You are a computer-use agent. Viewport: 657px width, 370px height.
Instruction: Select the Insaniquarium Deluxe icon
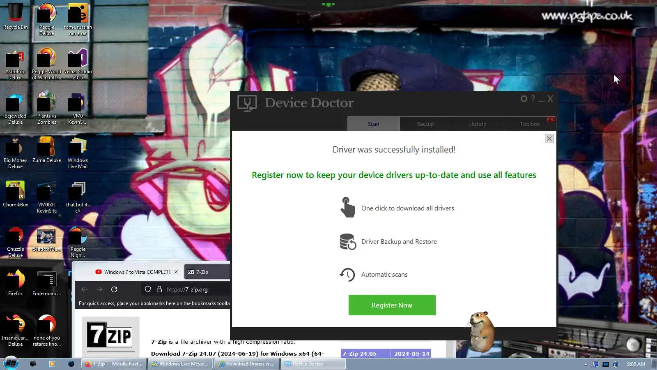pyautogui.click(x=16, y=330)
